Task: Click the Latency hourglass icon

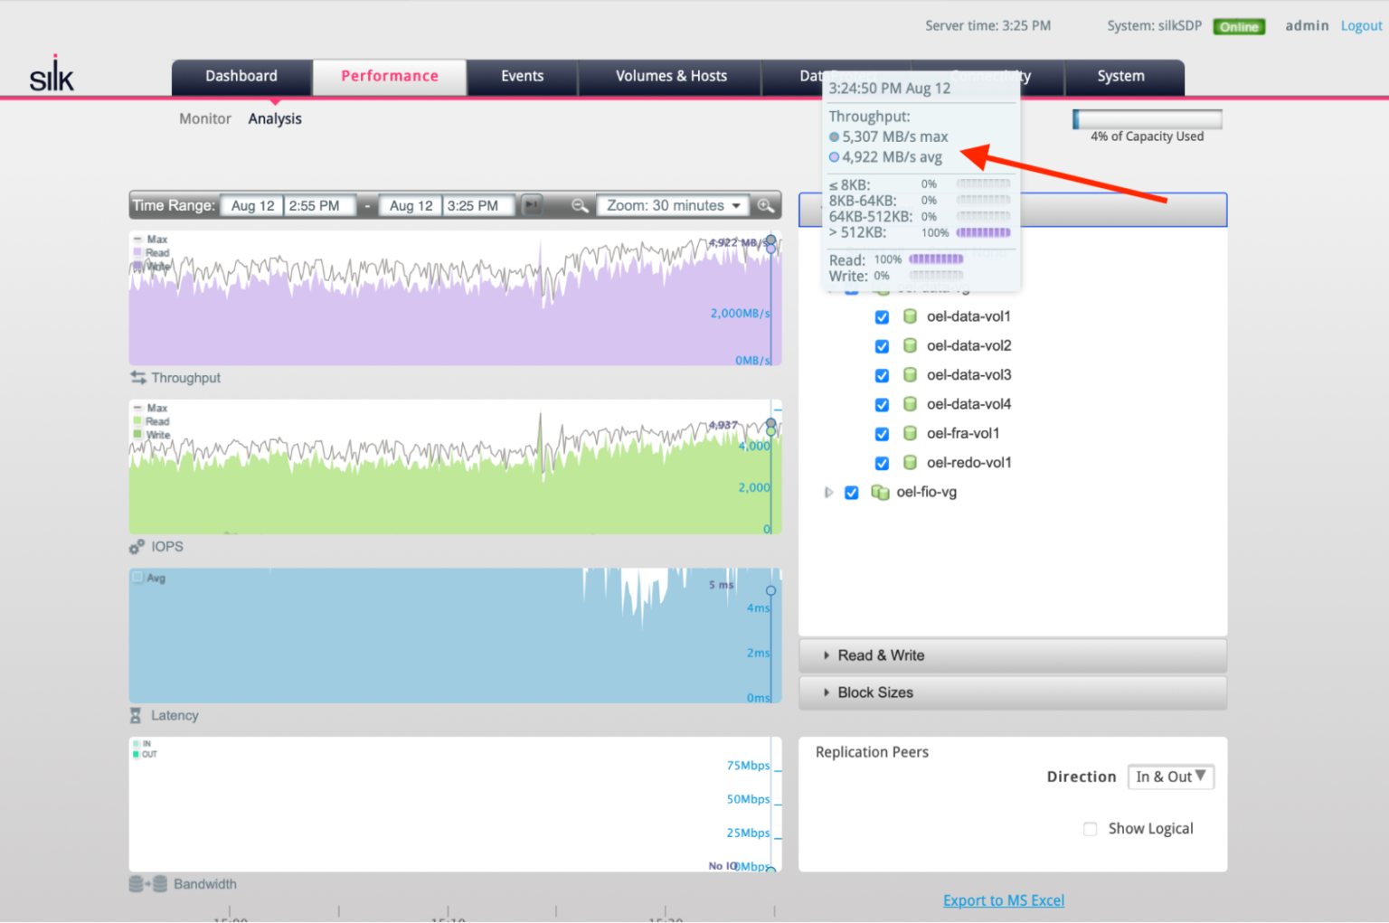Action: pyautogui.click(x=137, y=715)
